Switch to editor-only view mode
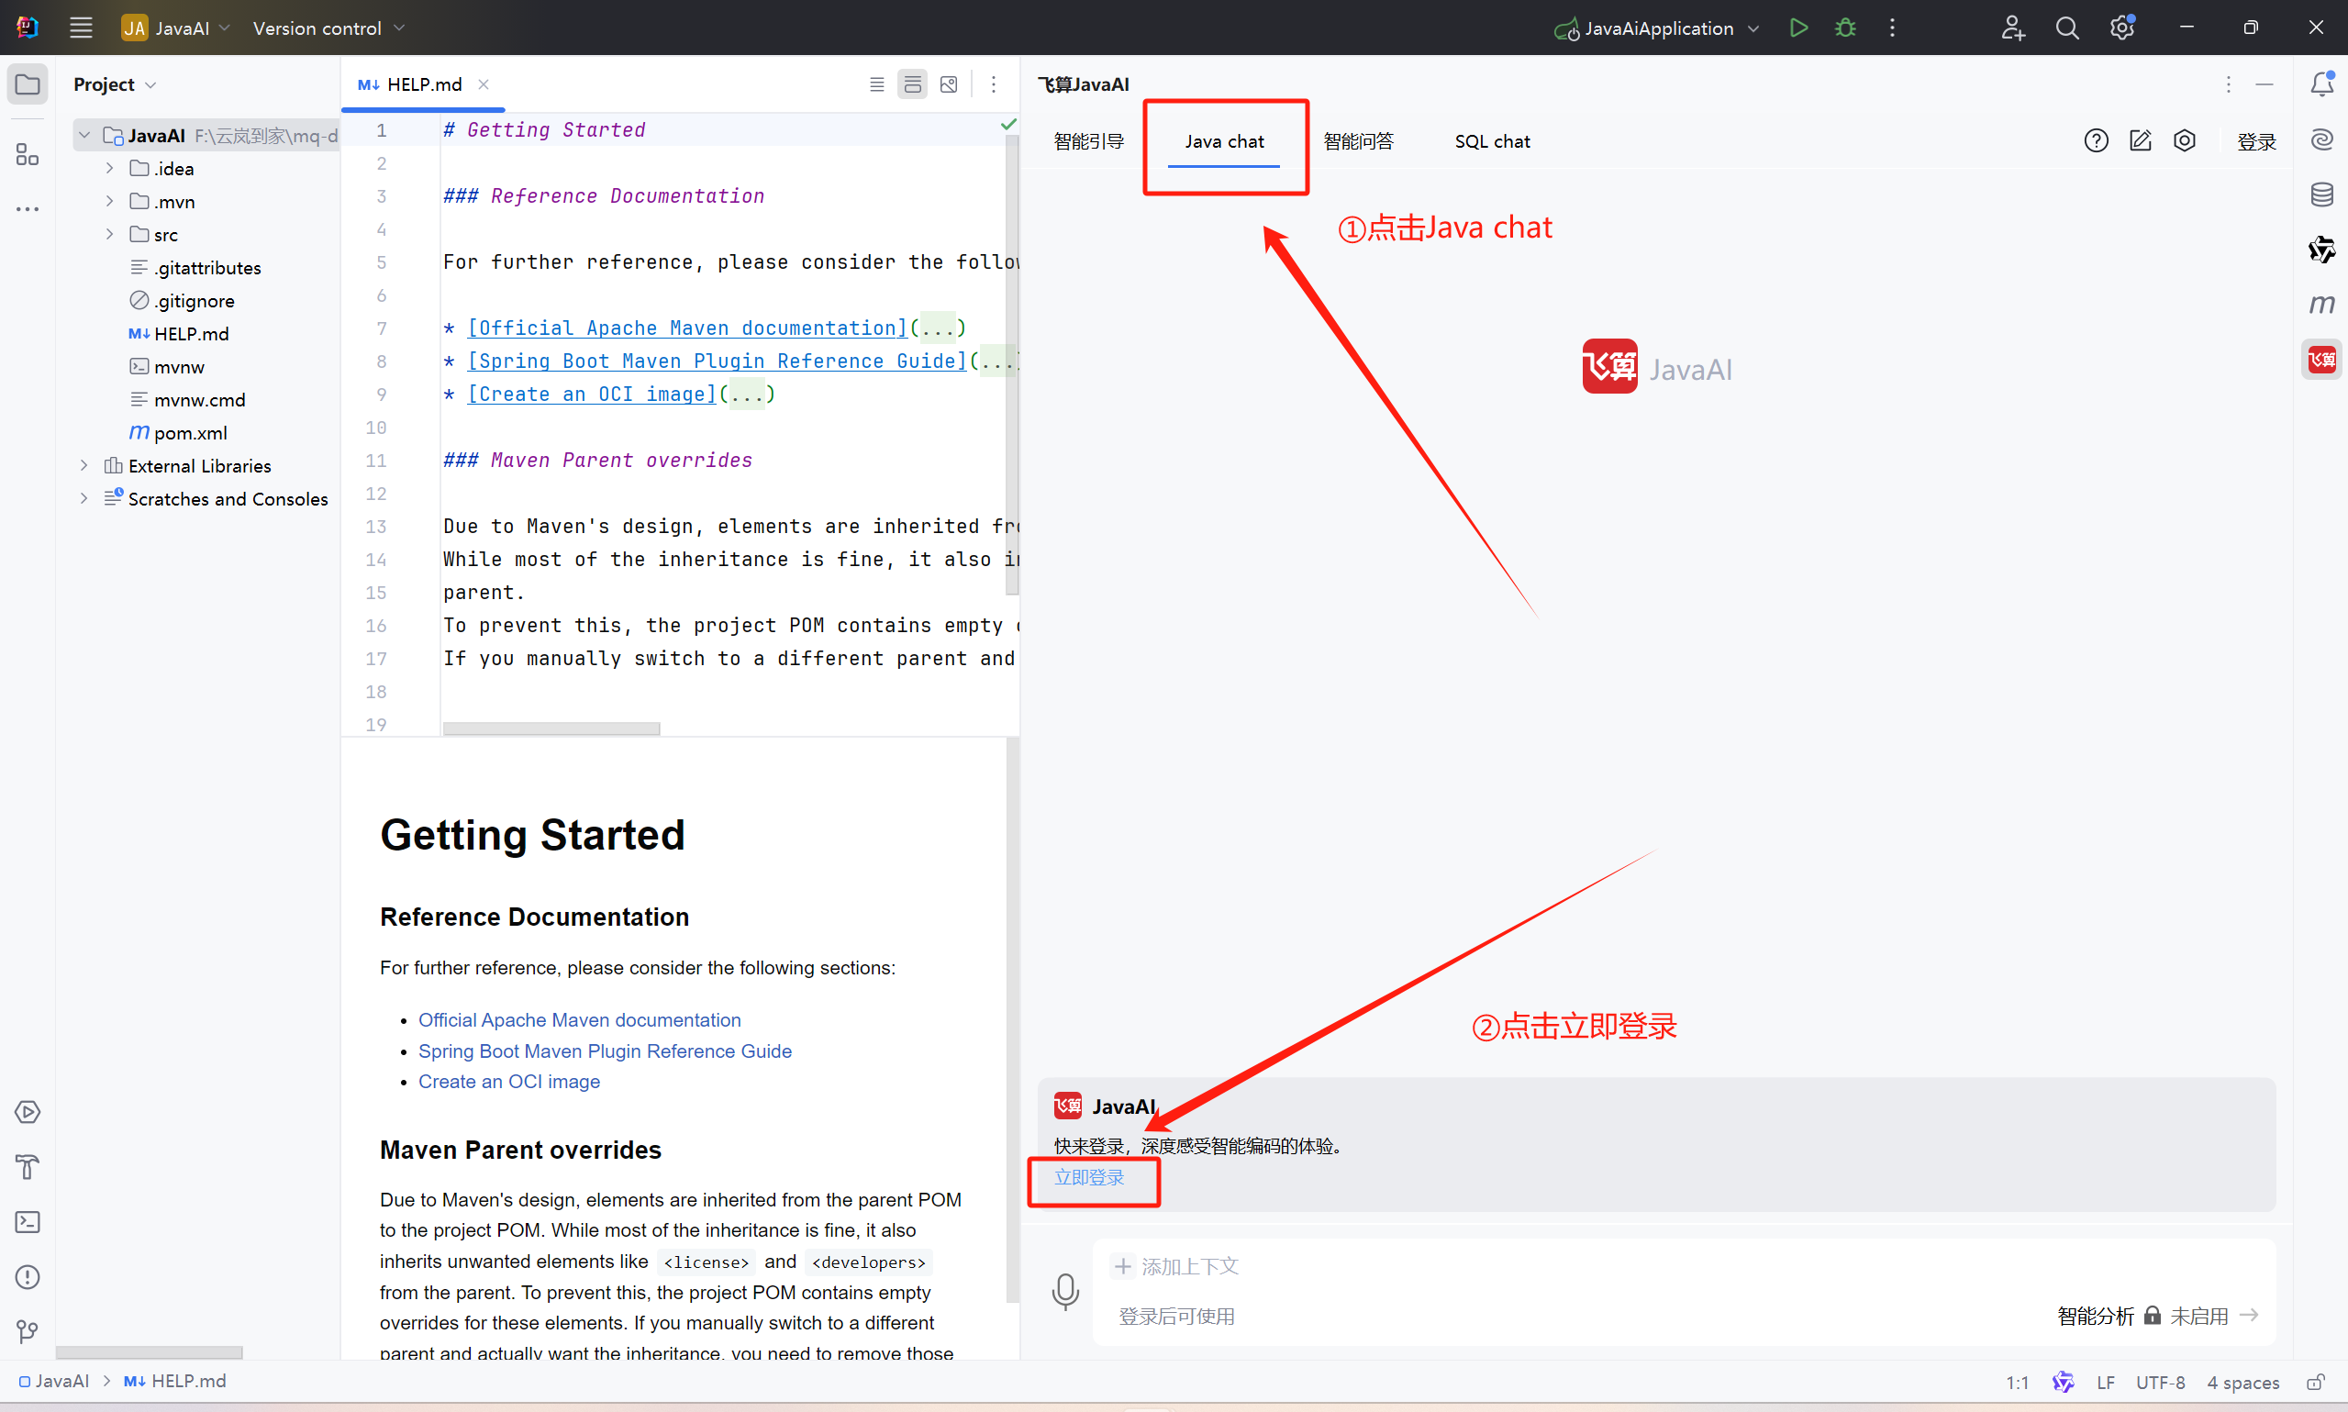2348x1412 pixels. (x=876, y=84)
